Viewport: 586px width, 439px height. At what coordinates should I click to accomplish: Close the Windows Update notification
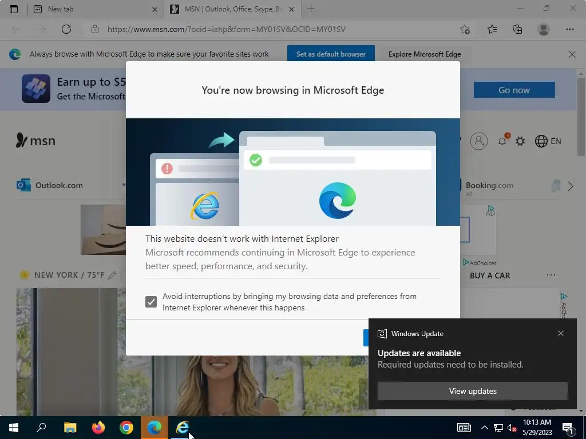tap(561, 333)
